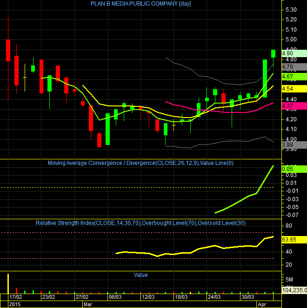307x308 pixels.
Task: Click the Value panel title
Action: coord(140,275)
